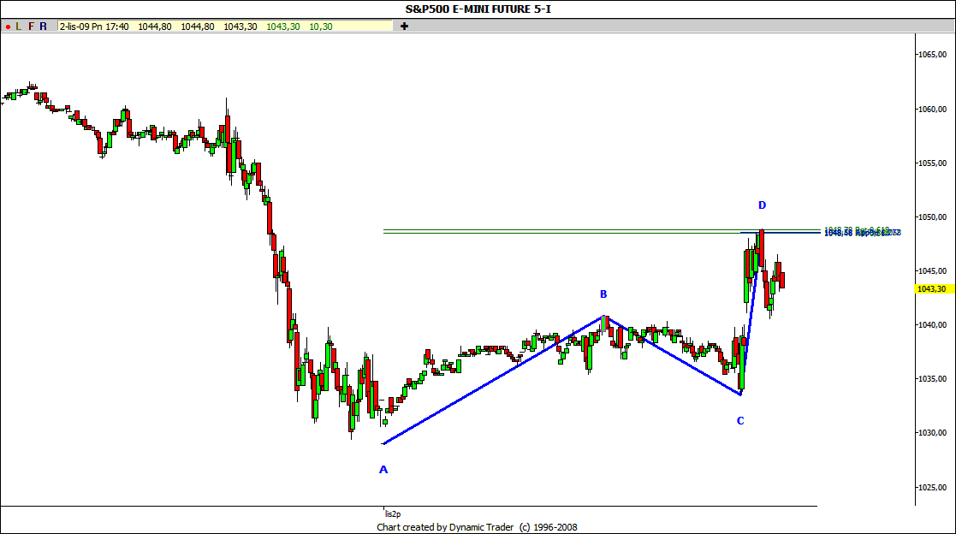Click the 1065,00 price axis label
Screen dimensions: 956x534
pyautogui.click(x=932, y=55)
